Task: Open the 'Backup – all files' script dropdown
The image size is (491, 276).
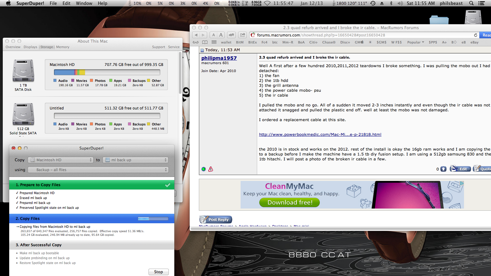Action: [98, 170]
